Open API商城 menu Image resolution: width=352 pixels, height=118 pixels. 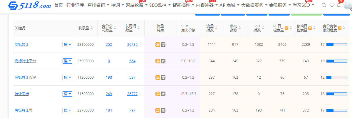click(x=229, y=5)
